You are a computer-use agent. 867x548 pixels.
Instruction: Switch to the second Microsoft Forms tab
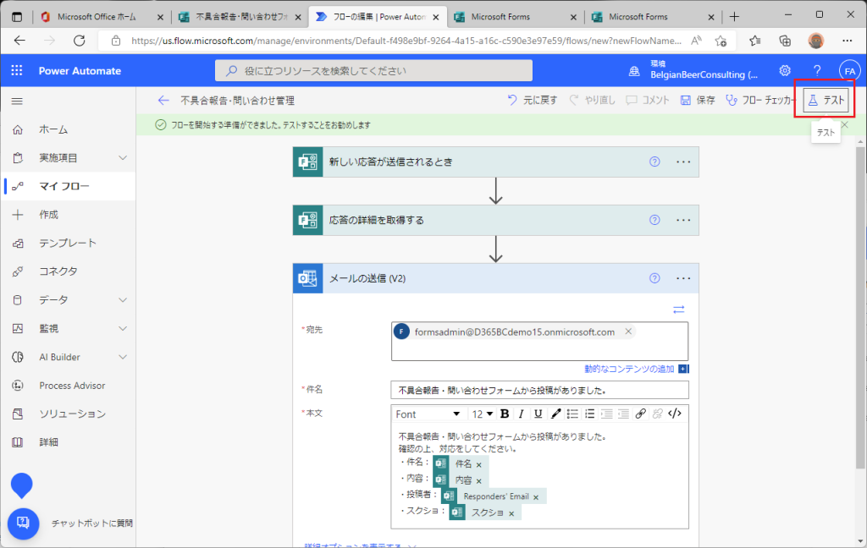coord(653,17)
